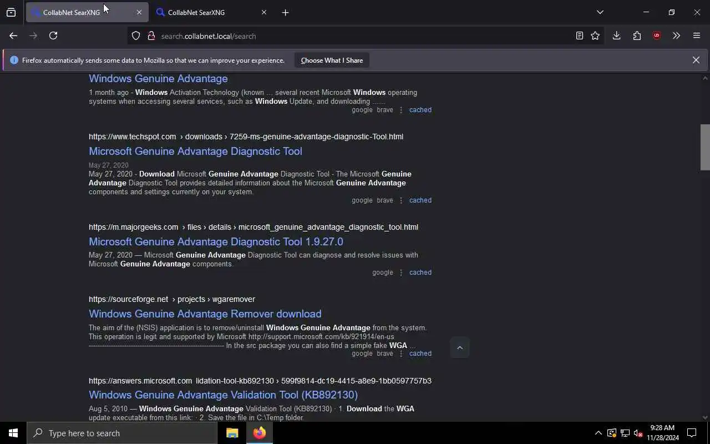The height and width of the screenshot is (444, 710).
Task: Open Firefox application menu
Action: pos(697,36)
